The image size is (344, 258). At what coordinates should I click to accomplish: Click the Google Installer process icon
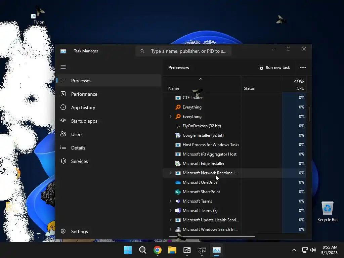coord(178,135)
